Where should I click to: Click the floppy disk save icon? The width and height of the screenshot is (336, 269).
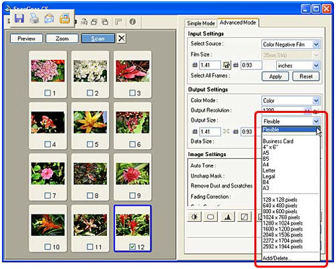click(x=19, y=18)
